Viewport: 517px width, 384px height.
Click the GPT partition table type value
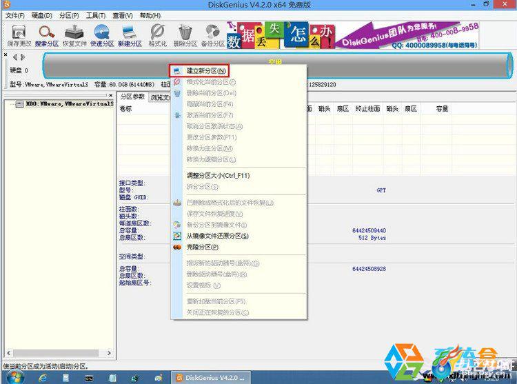(381, 190)
